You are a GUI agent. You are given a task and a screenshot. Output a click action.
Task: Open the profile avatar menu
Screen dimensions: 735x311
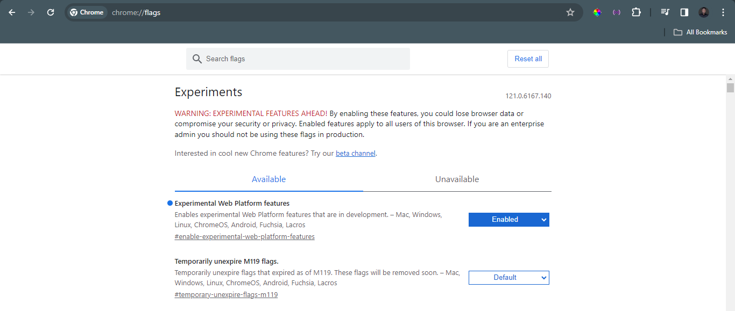click(x=704, y=12)
